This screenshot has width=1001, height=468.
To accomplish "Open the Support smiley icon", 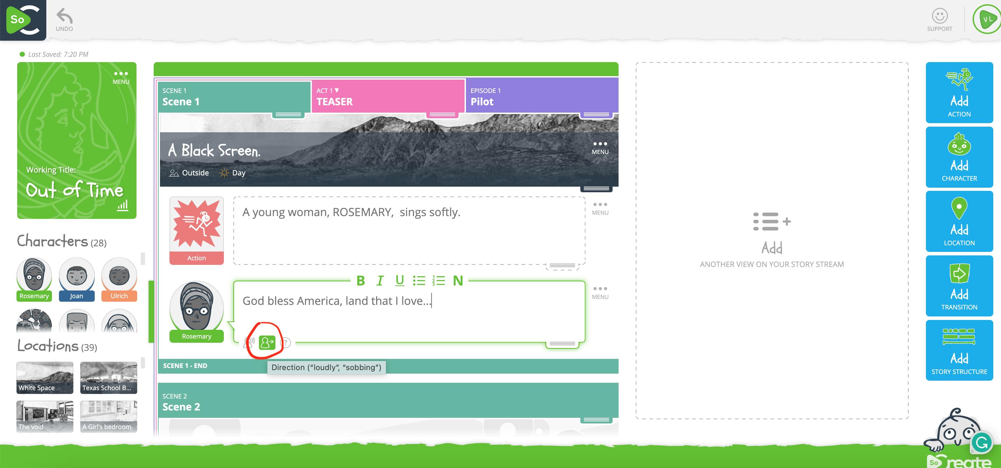I will [x=939, y=16].
